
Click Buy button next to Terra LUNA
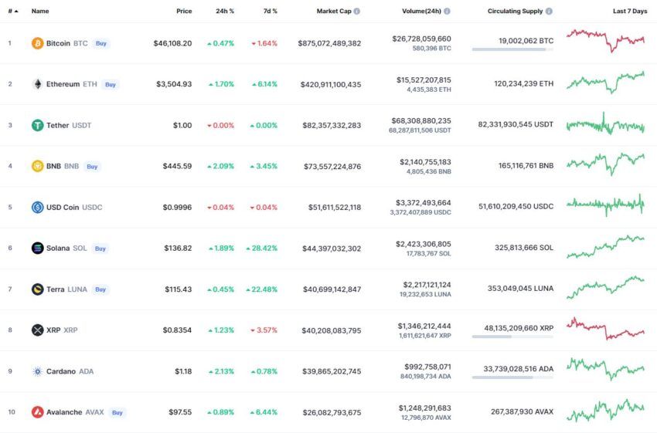pyautogui.click(x=100, y=289)
